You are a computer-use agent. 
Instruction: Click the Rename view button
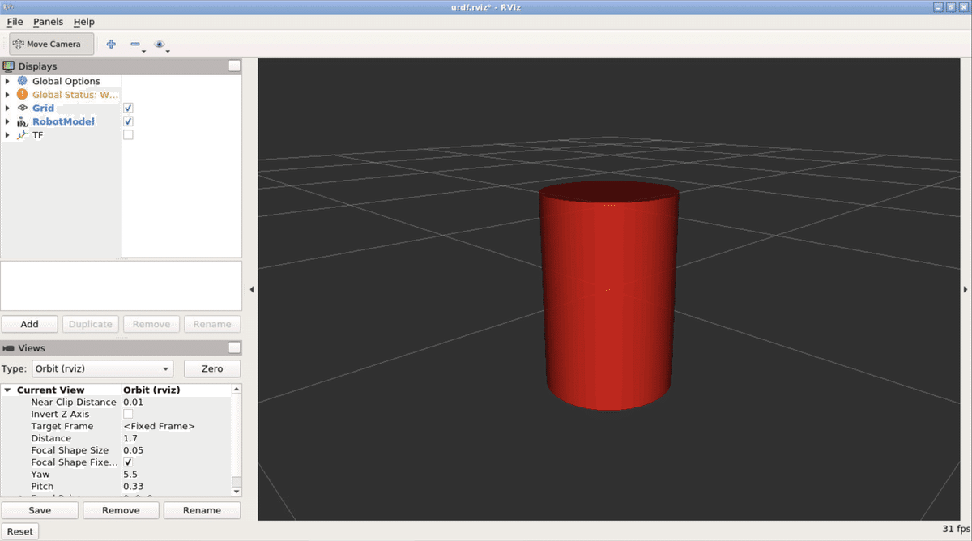[202, 510]
